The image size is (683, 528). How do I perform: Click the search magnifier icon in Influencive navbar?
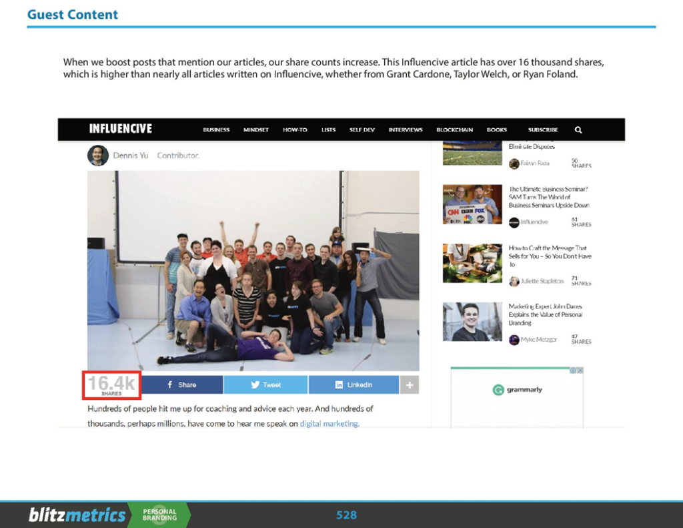(x=578, y=130)
